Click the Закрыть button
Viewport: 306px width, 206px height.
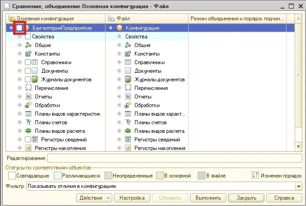tap(246, 198)
